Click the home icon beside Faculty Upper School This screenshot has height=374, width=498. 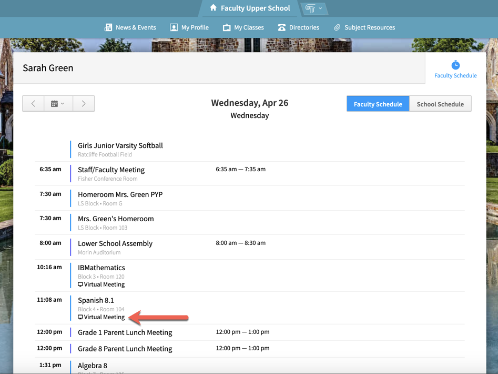pyautogui.click(x=214, y=7)
